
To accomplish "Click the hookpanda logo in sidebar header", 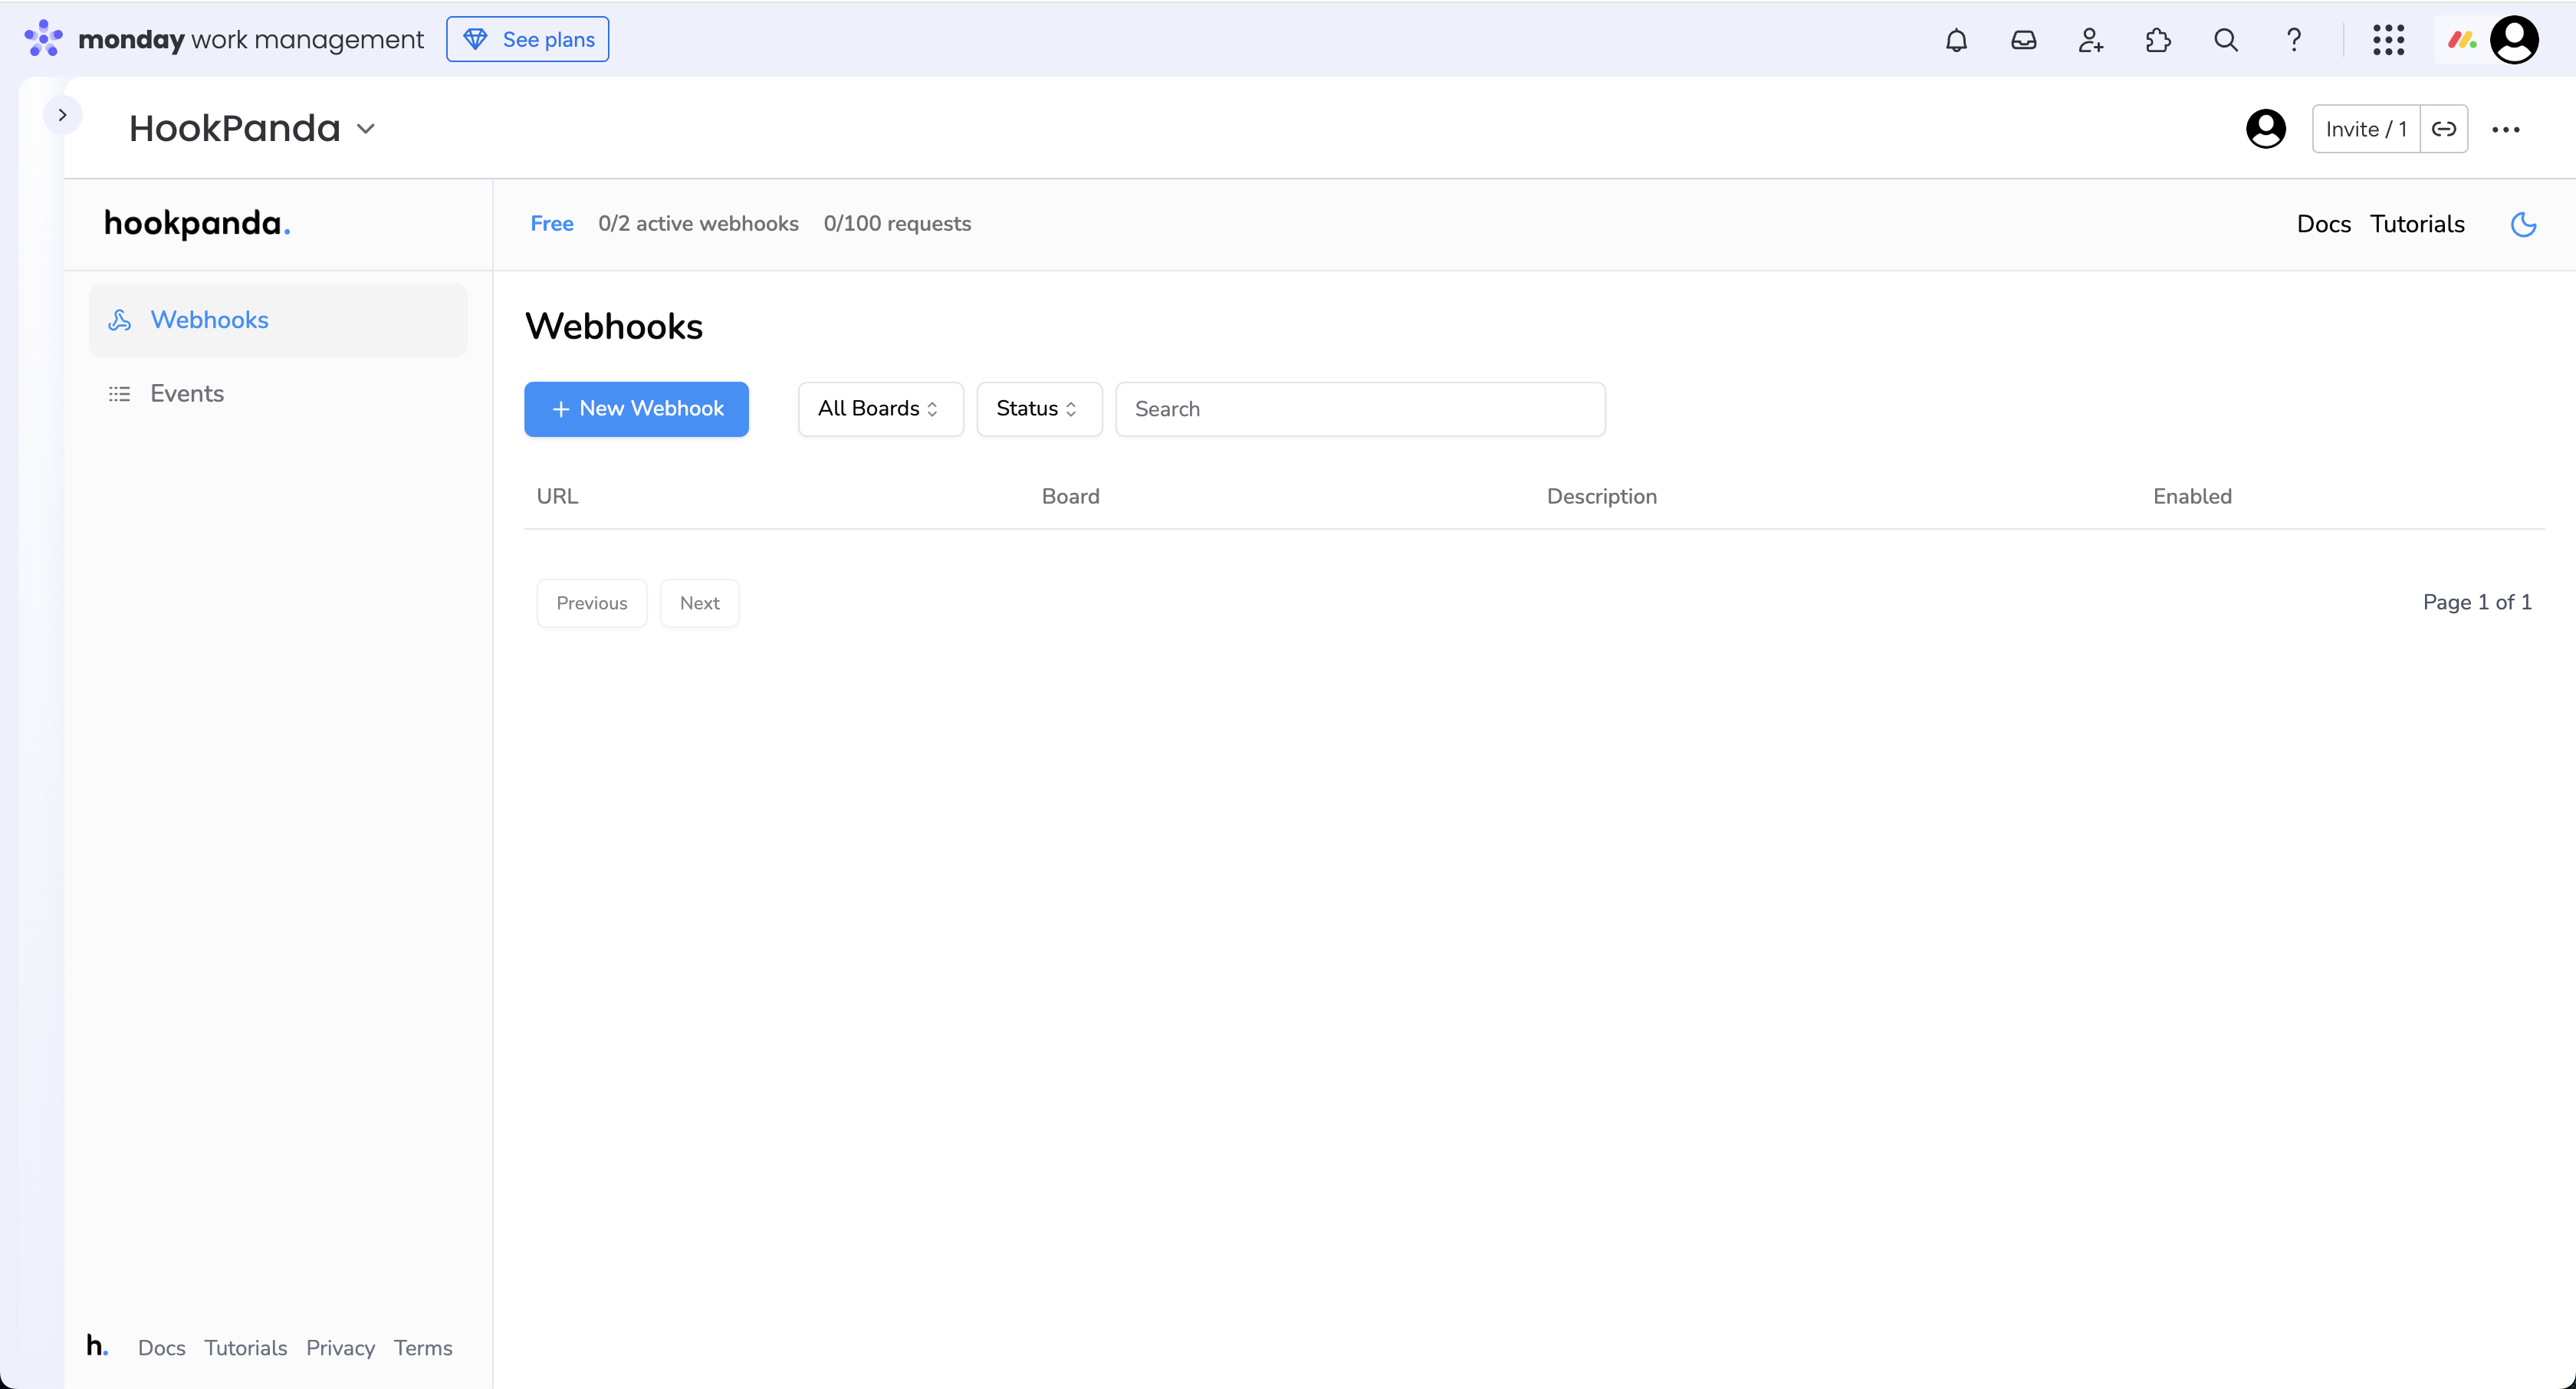I will tap(197, 223).
